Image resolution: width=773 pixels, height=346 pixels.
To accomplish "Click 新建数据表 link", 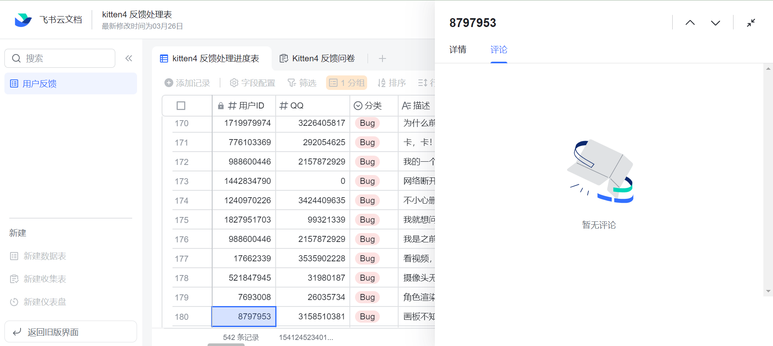I will (x=45, y=256).
